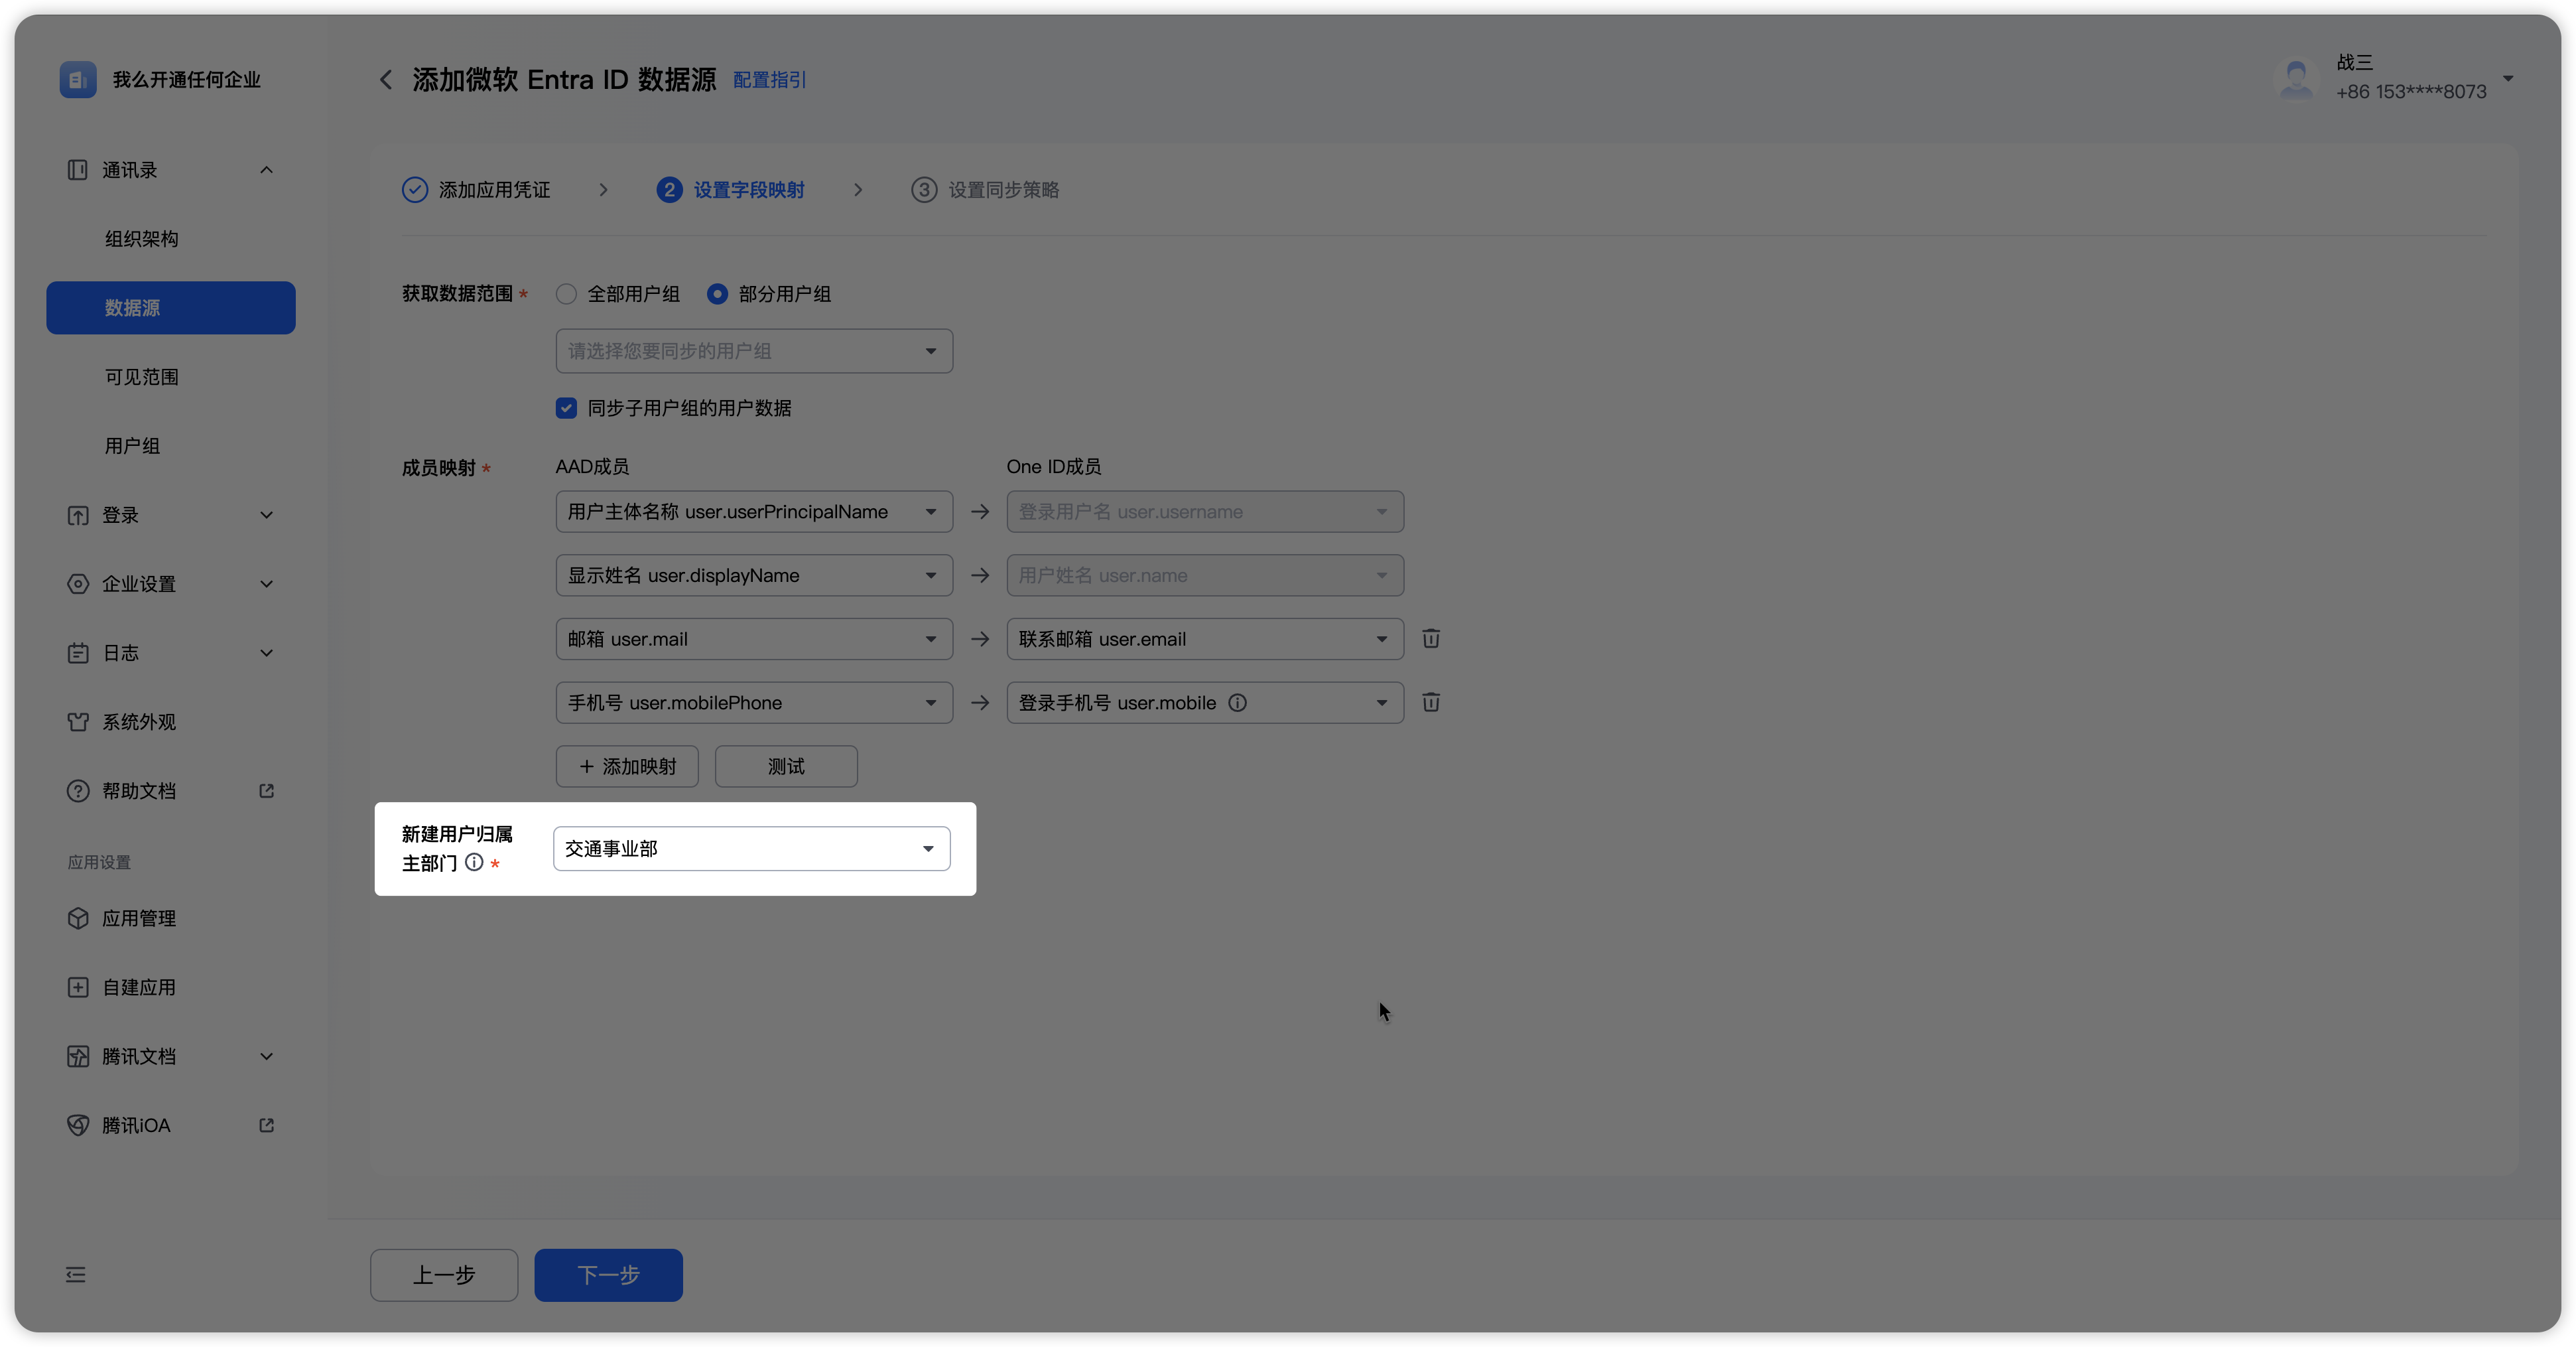Go to 可见范围 menu item
Viewport: 2576px width, 1347px height.
[x=142, y=378]
